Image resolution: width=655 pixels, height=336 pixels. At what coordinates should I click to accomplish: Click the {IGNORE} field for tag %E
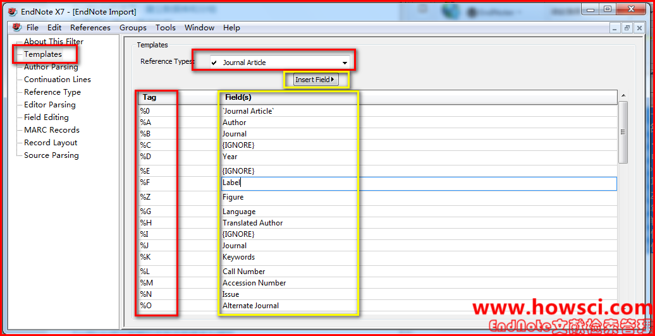coord(419,171)
